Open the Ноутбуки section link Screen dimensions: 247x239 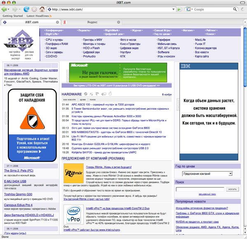tap(126, 52)
